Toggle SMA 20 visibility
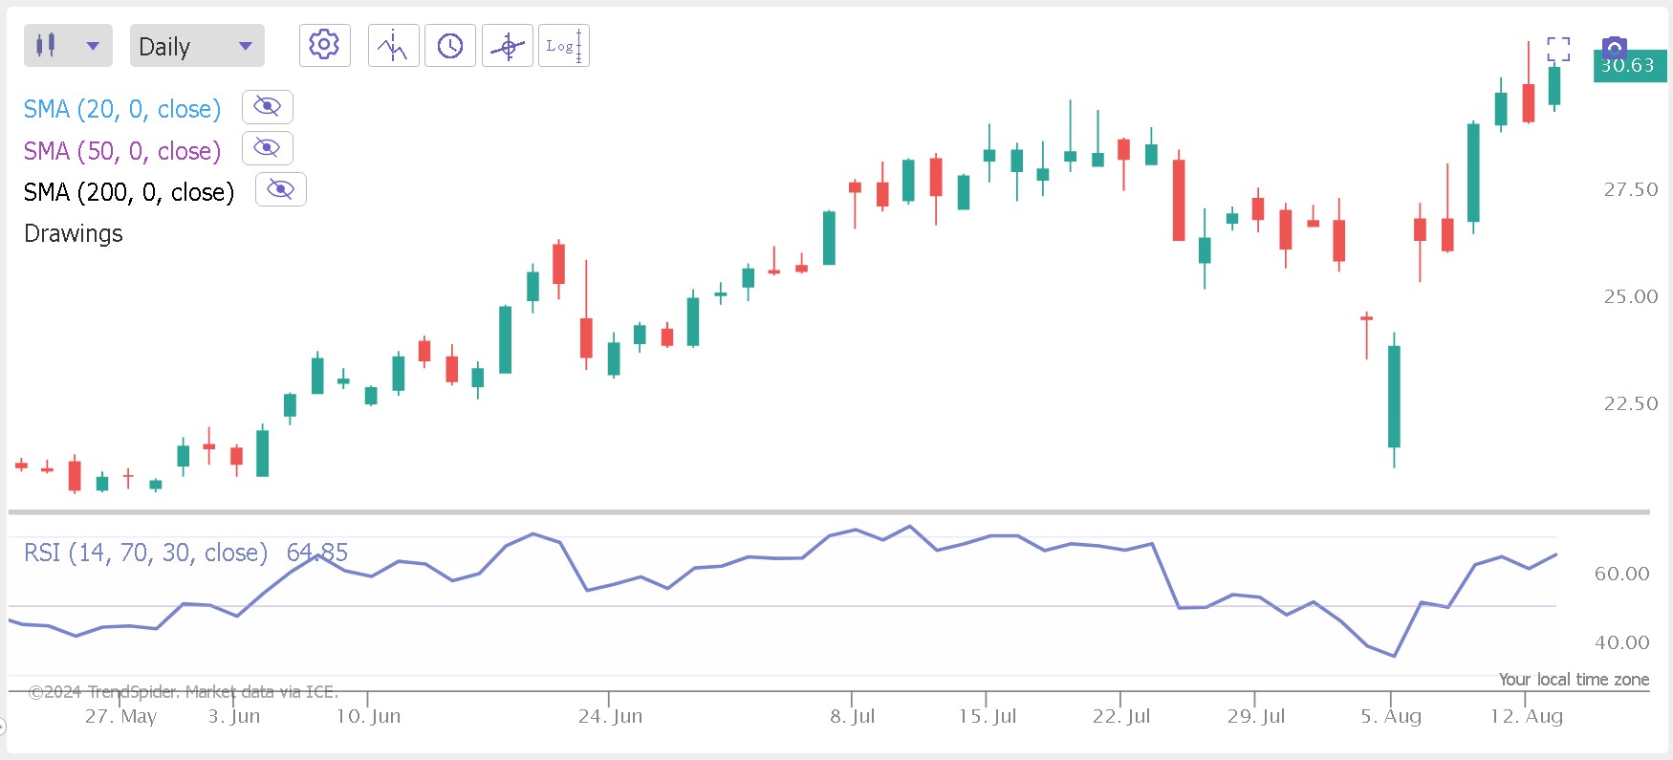Viewport: 1673px width, 760px height. [x=268, y=106]
